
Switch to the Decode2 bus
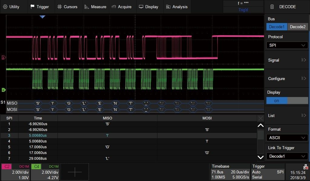(x=298, y=27)
